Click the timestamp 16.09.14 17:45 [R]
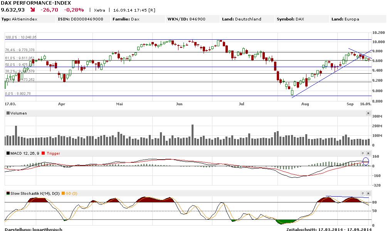387x231 pixels. coord(134,10)
